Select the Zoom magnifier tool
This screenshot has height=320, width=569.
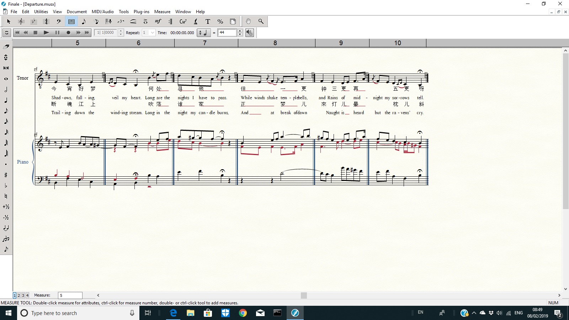click(x=261, y=22)
